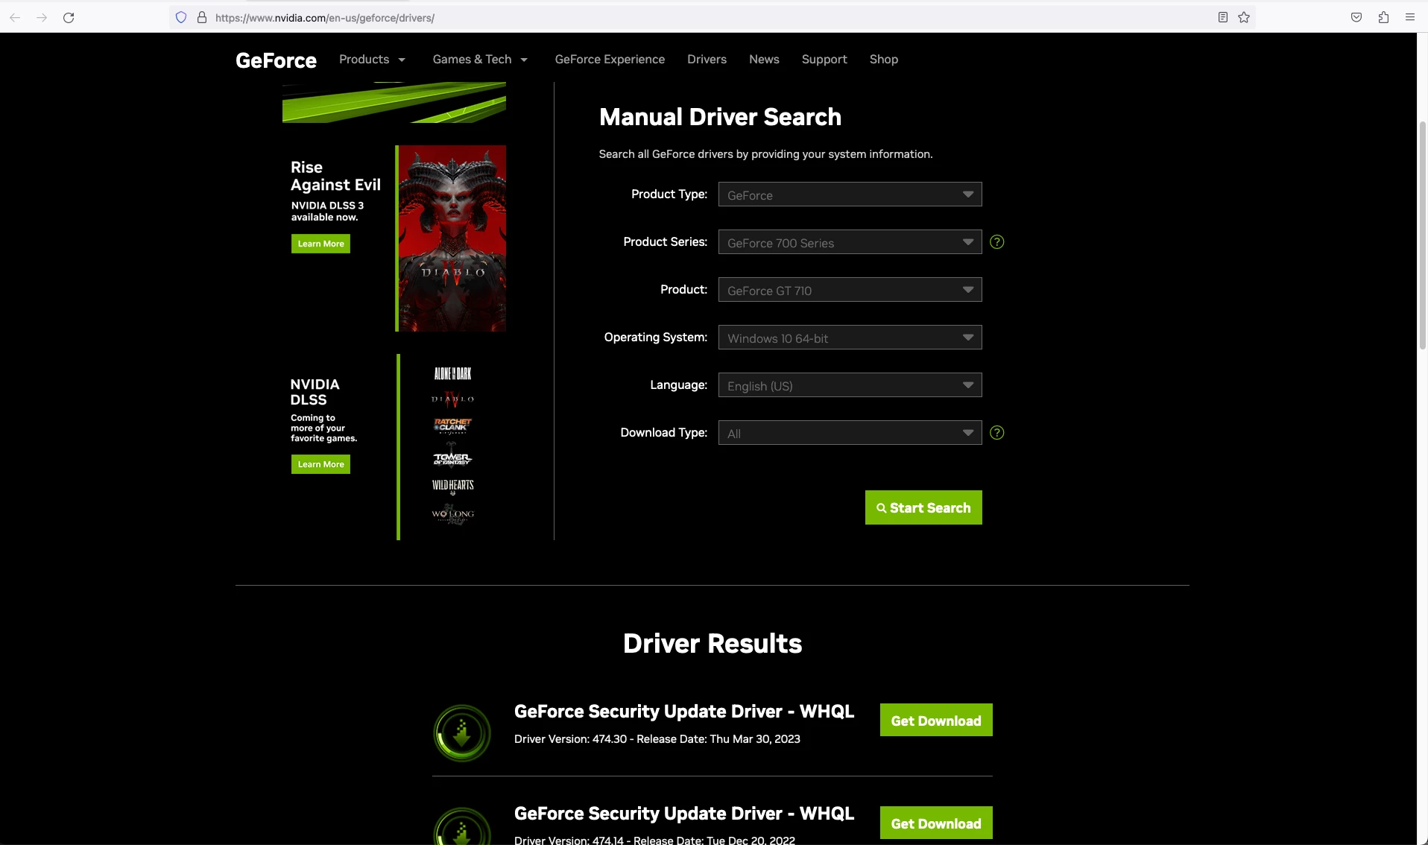Open the Language dropdown
Viewport: 1428px width, 845px height.
(x=850, y=385)
